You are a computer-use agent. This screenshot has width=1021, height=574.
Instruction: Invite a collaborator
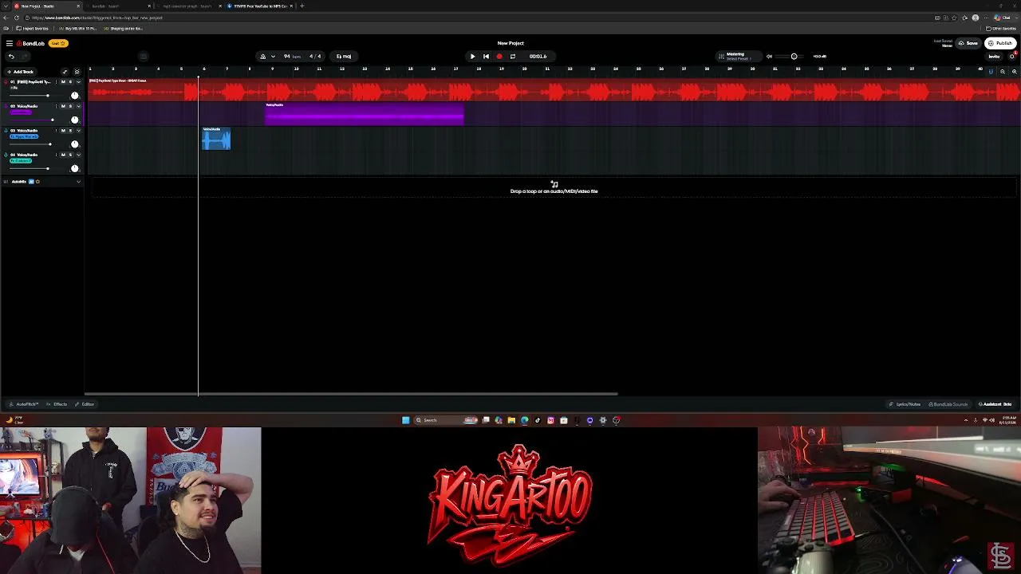994,57
